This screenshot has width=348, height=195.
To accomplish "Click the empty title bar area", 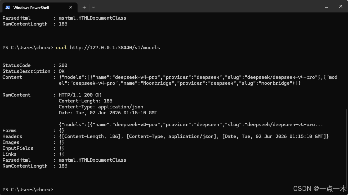I will click(200, 6).
